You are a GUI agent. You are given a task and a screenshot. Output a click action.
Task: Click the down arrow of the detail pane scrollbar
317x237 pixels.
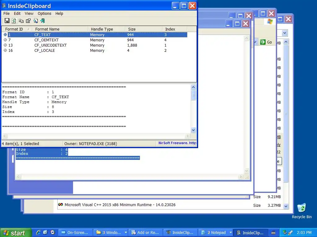(193, 130)
